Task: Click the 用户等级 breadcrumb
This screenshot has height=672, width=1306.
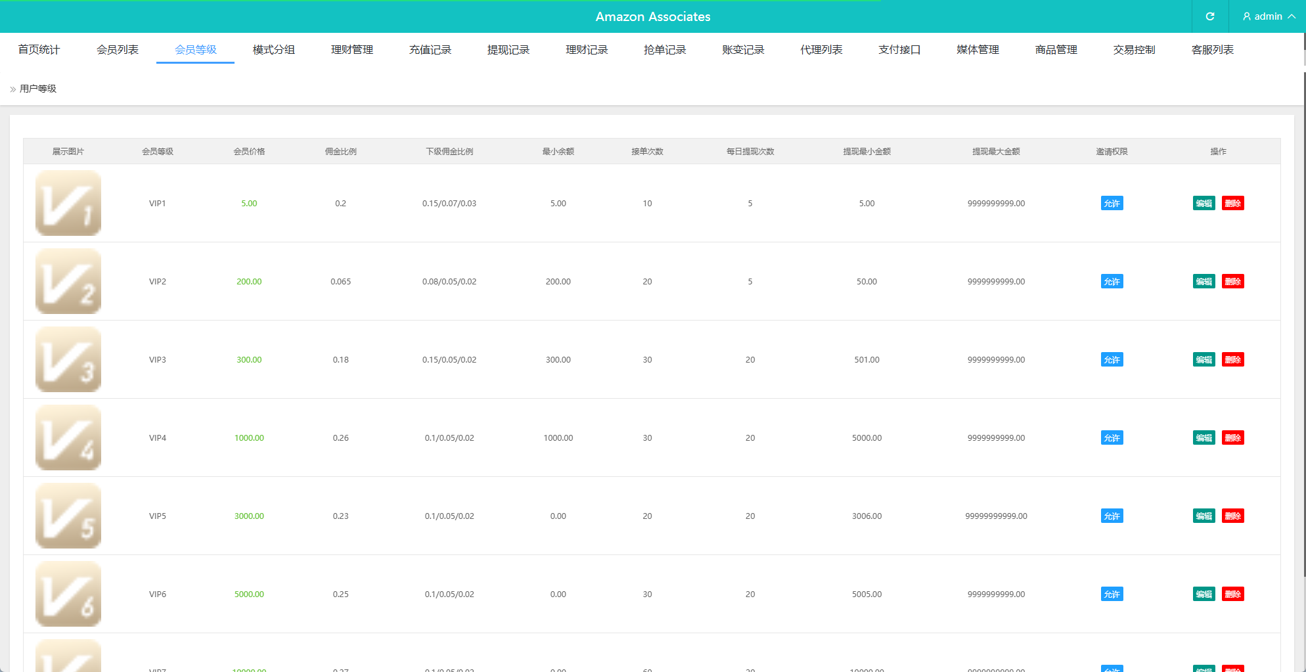Action: point(38,89)
